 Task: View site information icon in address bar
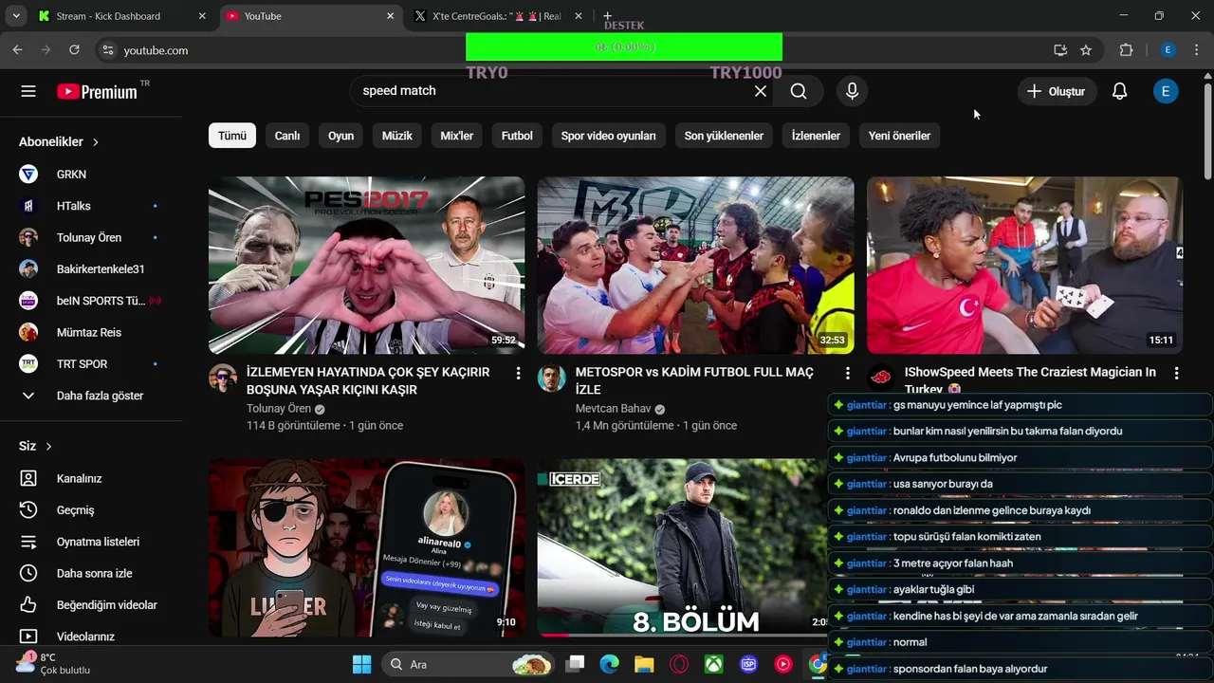pyautogui.click(x=107, y=50)
